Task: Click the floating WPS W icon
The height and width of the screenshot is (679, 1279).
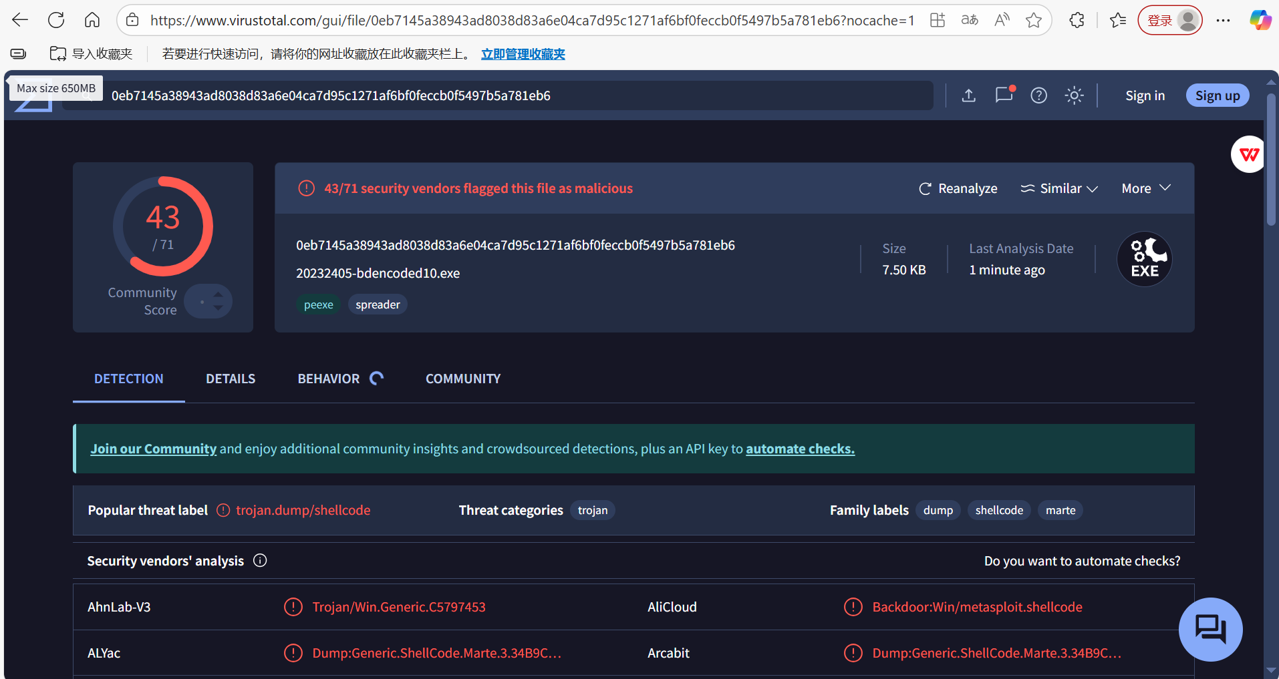Action: (1249, 155)
